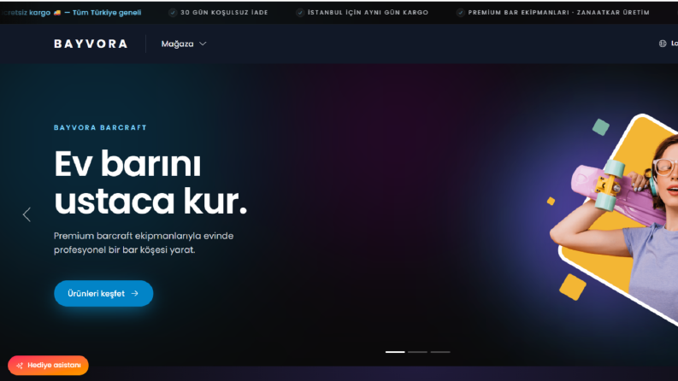Click the Premium barcraft ekipmanlarıyla description text
The height and width of the screenshot is (381, 678).
(x=144, y=243)
